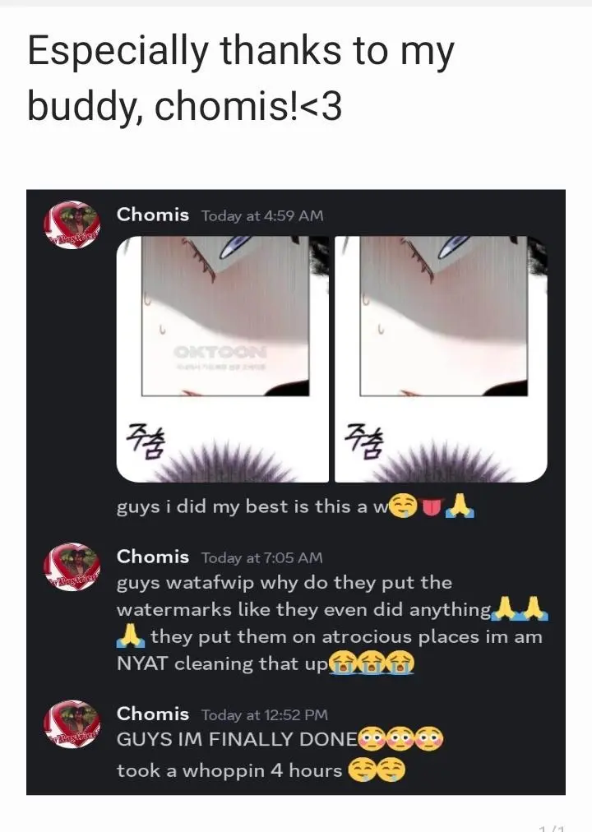The width and height of the screenshot is (592, 832).
Task: Click the tongue emoji in first message
Action: click(432, 507)
